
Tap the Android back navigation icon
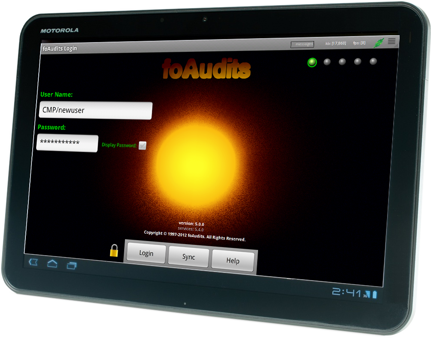pyautogui.click(x=33, y=262)
